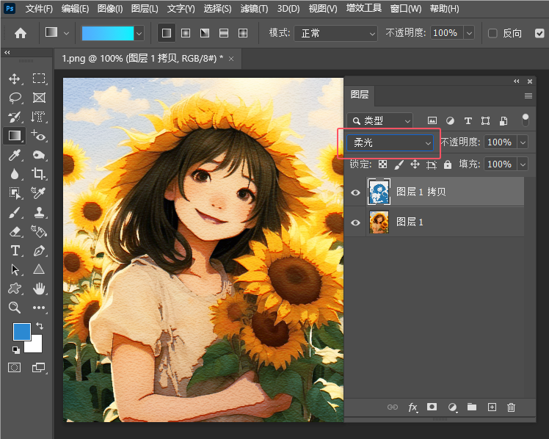Open the 滤镜(T) menu
Viewport: 549px width, 439px height.
[x=254, y=9]
